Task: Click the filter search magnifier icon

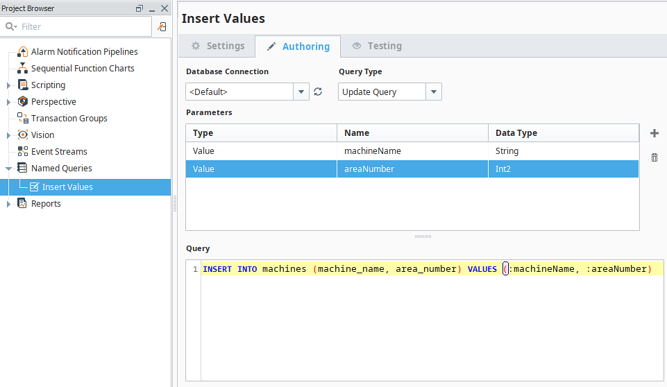Action: [10, 26]
